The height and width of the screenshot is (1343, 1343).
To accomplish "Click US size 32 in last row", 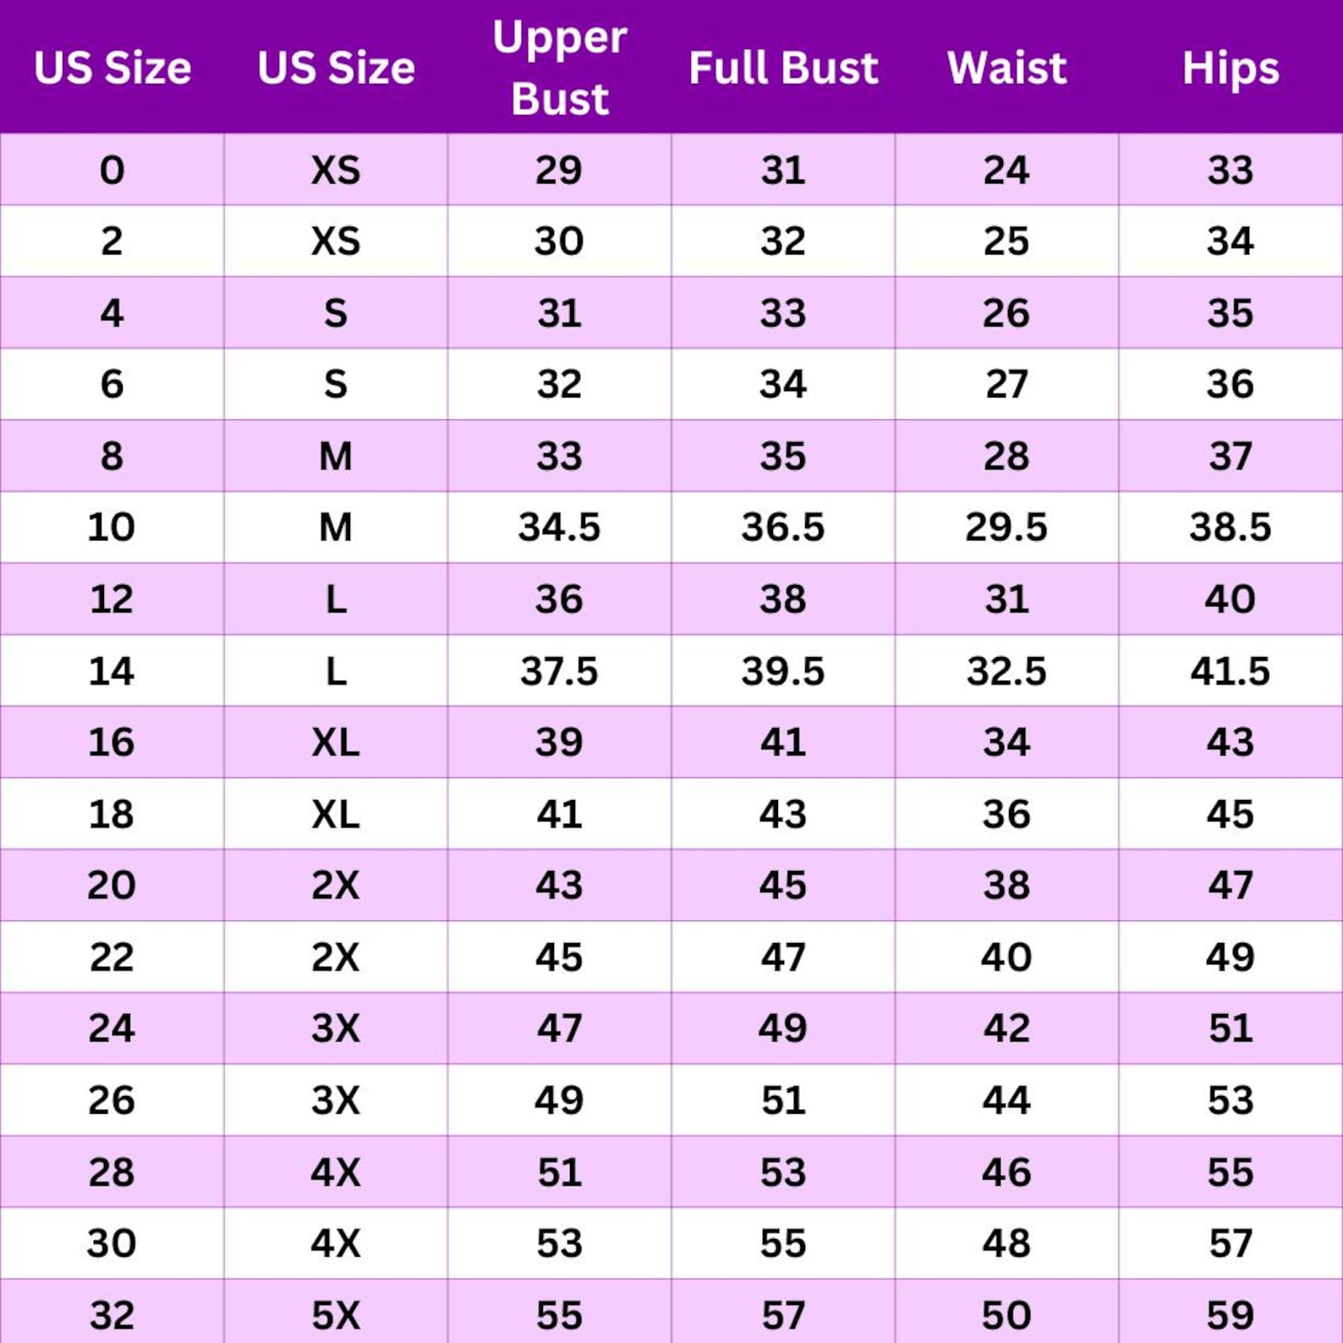I will click(x=112, y=1315).
